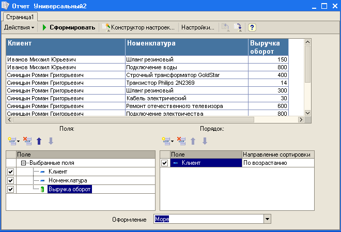This screenshot has width=341, height=232.
Task: Toggle the Номенклатура field checkbox
Action: click(11, 180)
